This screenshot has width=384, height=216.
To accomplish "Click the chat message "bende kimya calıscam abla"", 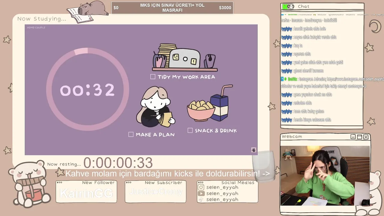I will [312, 120].
